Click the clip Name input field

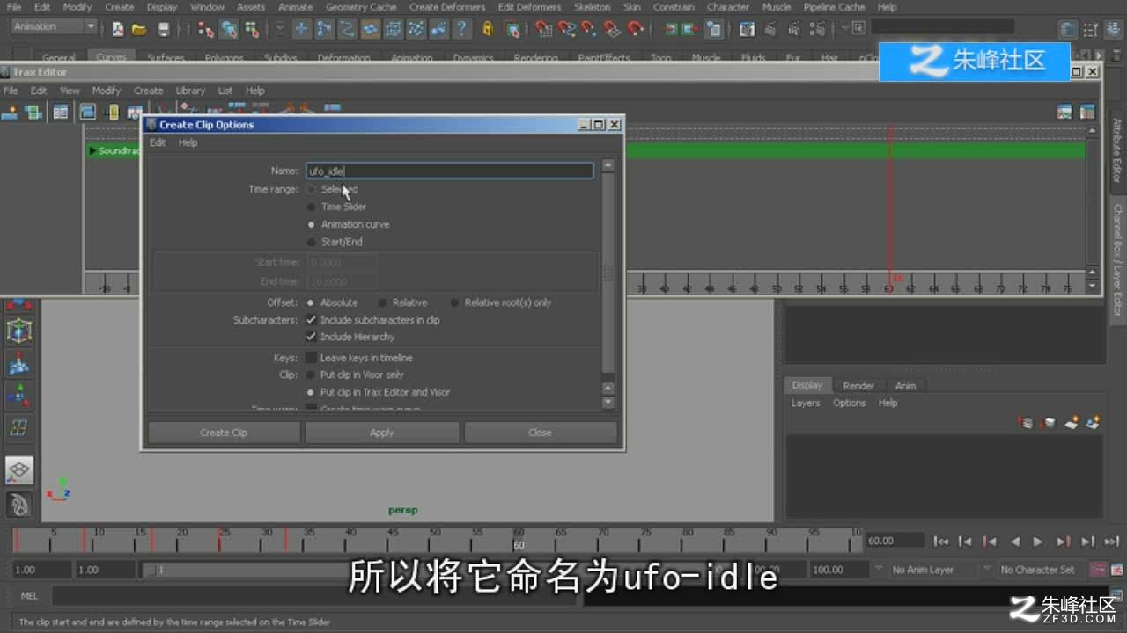tap(449, 171)
